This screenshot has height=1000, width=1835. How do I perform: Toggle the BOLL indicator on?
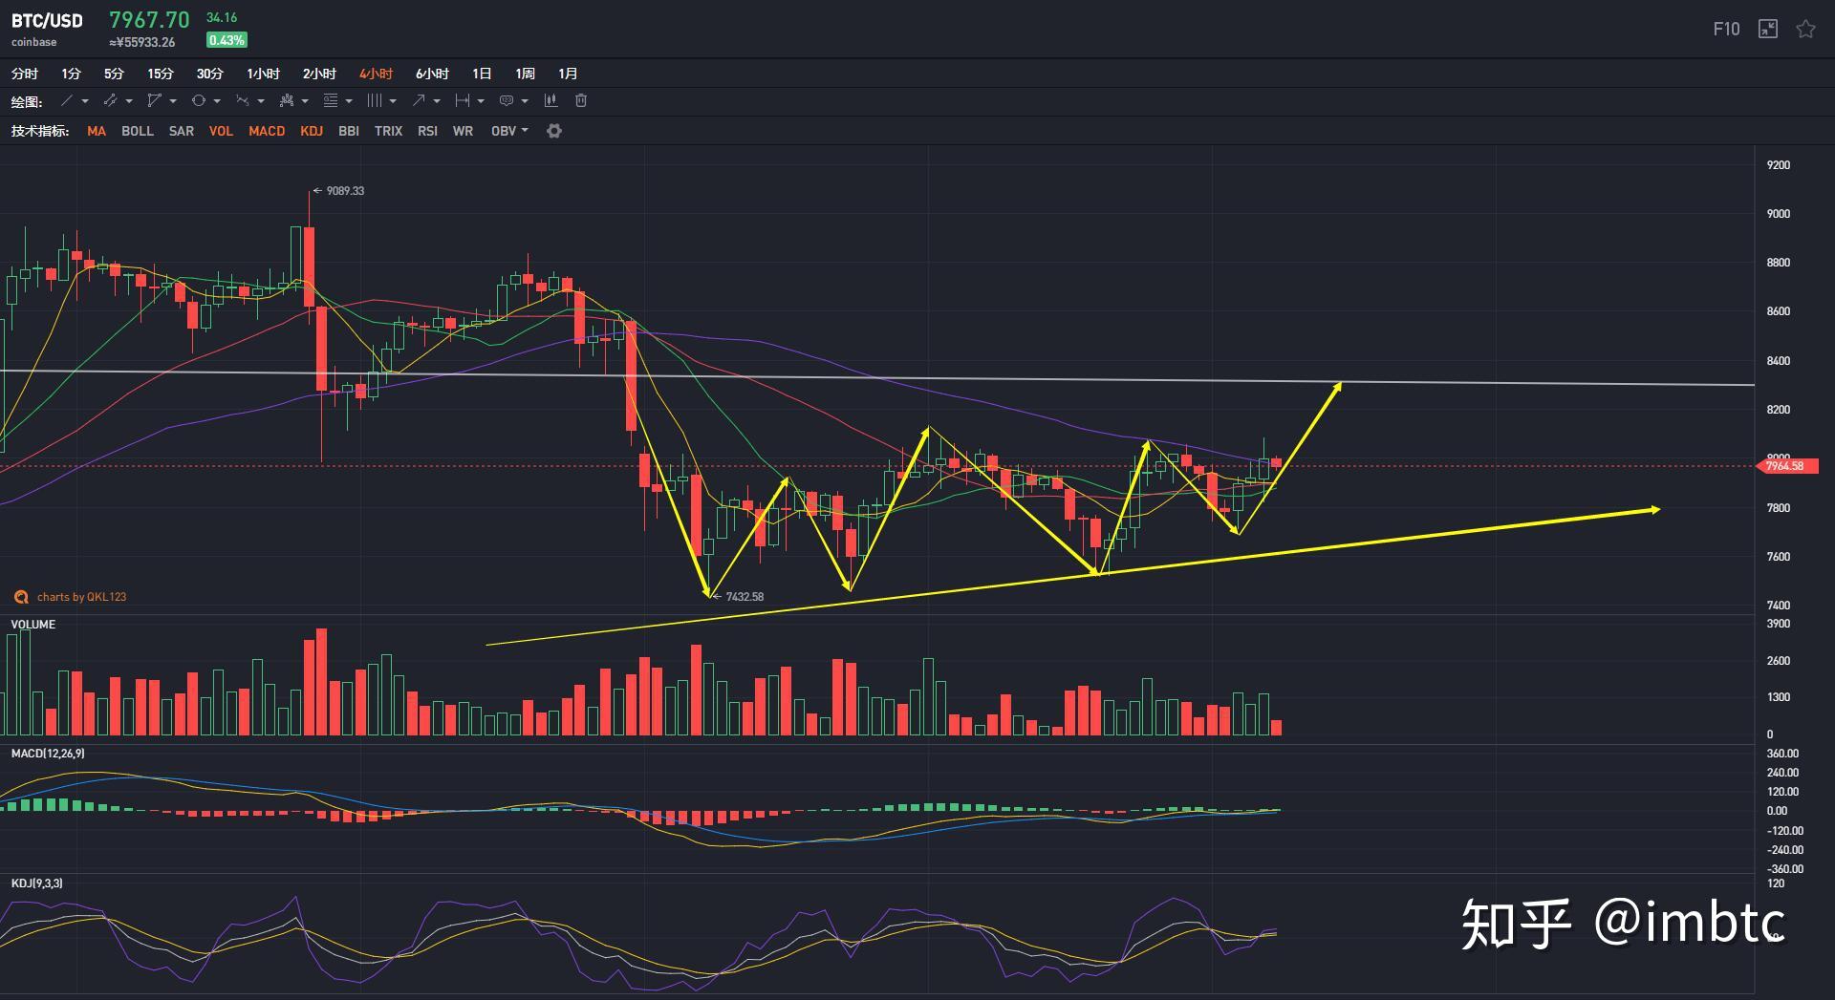pos(137,131)
